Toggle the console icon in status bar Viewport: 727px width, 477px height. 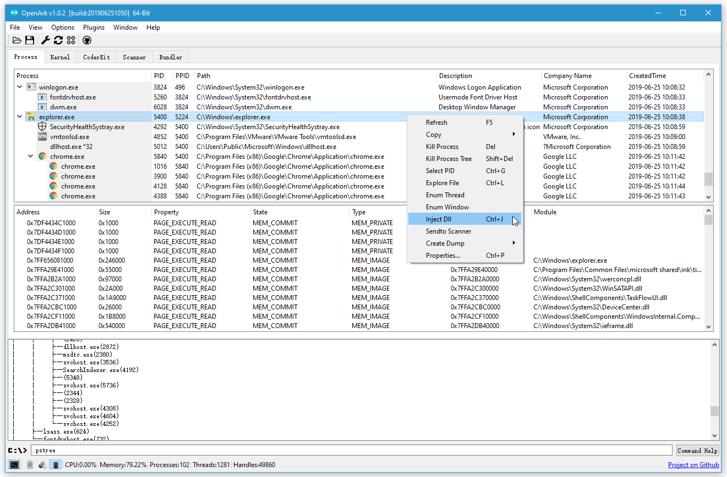click(14, 465)
